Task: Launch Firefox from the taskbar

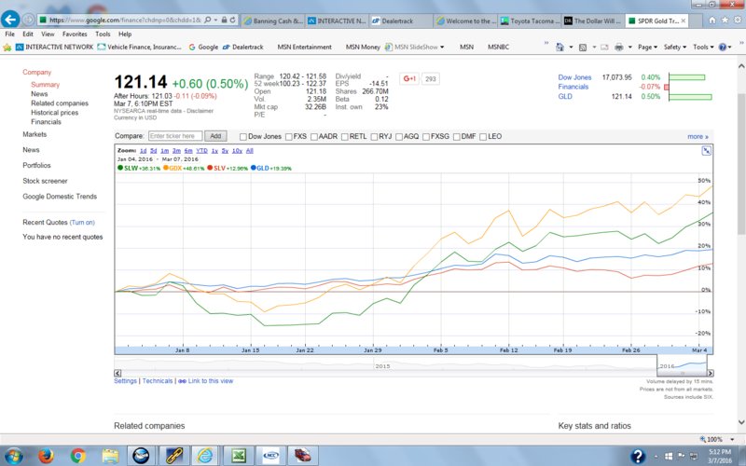Action: tap(46, 456)
